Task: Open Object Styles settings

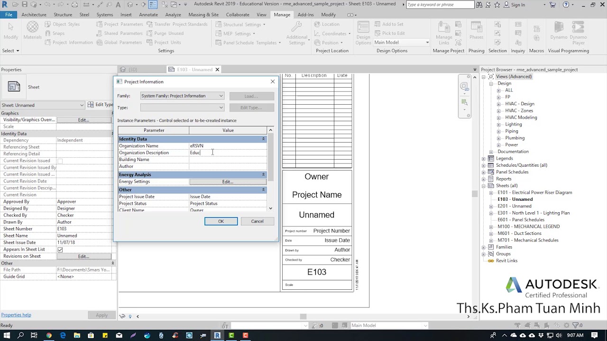Action: click(62, 24)
